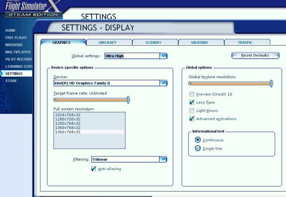Open the Traffic tab

(245, 43)
